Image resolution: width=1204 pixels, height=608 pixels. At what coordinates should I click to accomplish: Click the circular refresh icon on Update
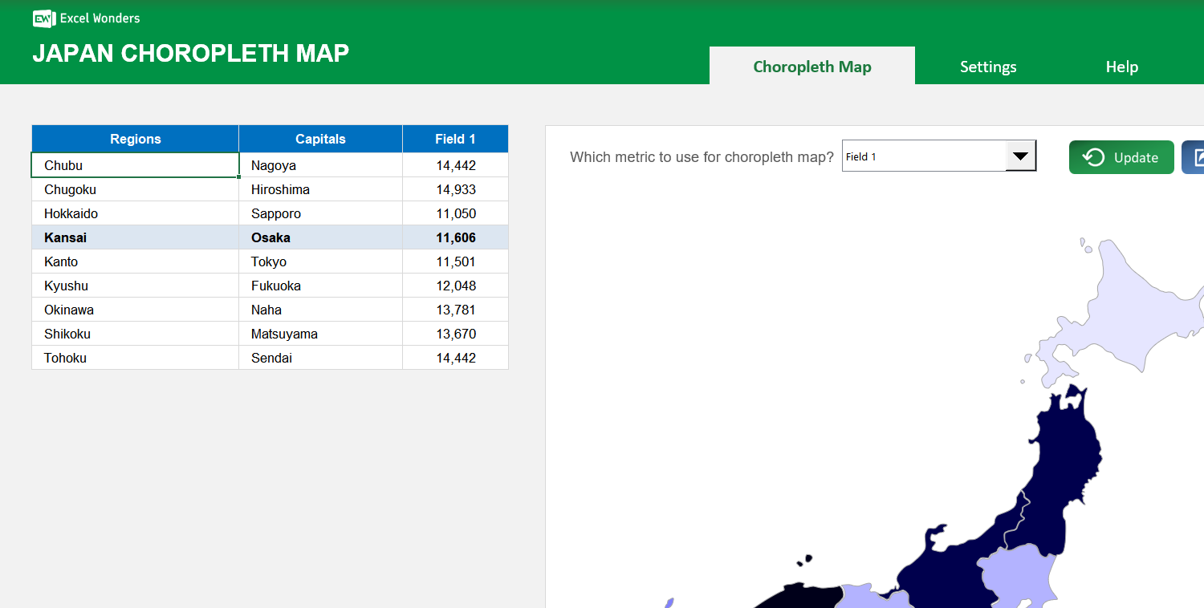(1093, 157)
